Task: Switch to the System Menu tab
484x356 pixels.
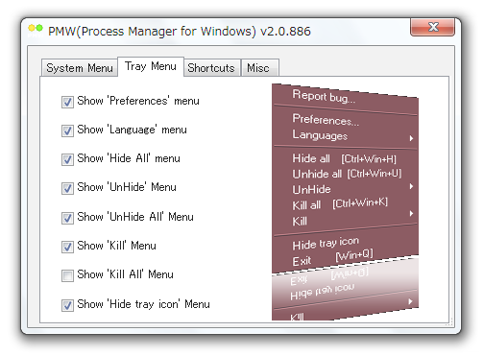Action: (x=80, y=68)
